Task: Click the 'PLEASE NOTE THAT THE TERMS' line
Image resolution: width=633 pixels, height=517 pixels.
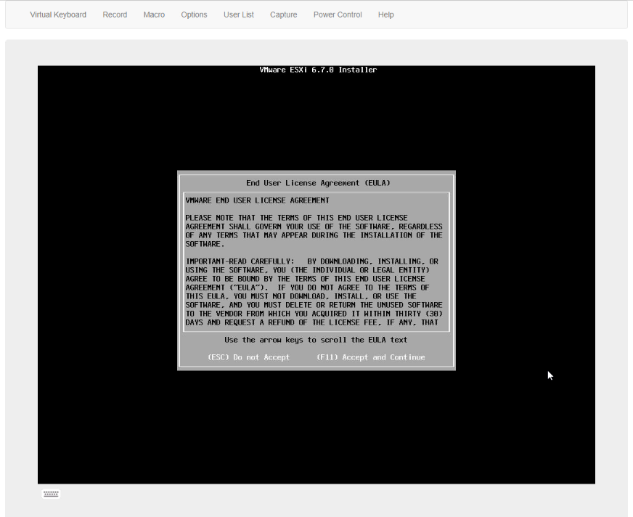Action: tap(296, 218)
